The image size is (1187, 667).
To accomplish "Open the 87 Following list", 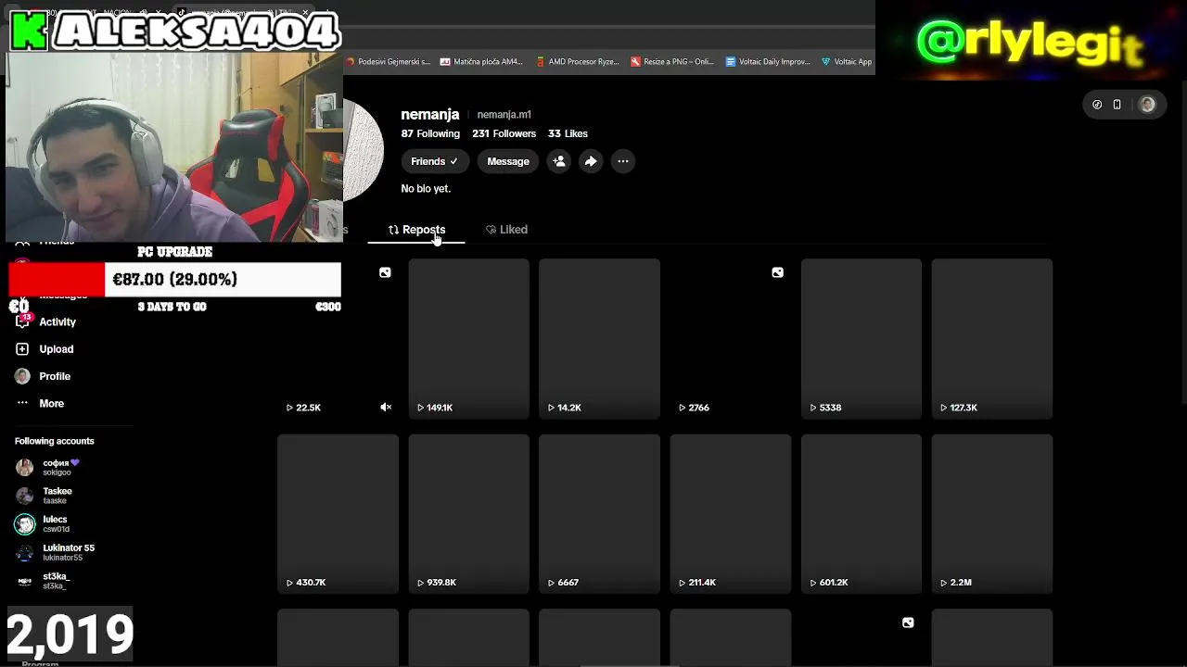I will (x=430, y=133).
